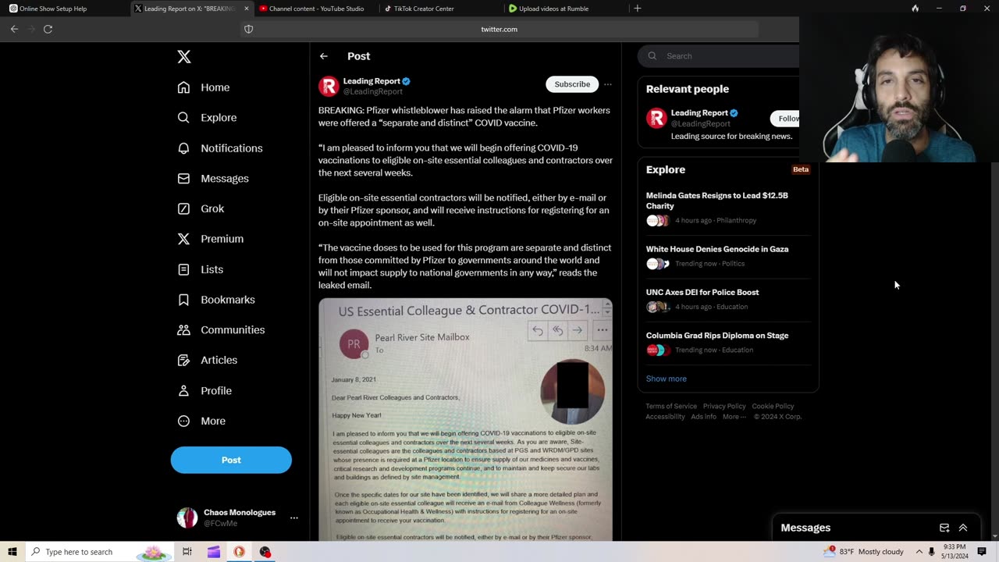Reload the page
999x562 pixels.
click(x=48, y=29)
